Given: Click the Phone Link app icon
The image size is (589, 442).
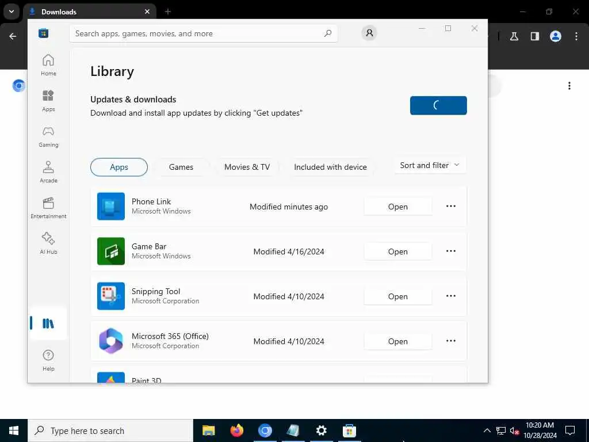Looking at the screenshot, I should click(x=111, y=207).
